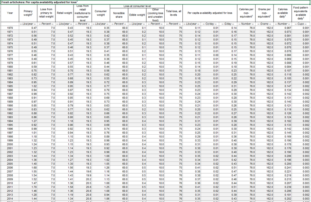Image resolution: width=311 pixels, height=202 pixels.
Task: Click the 'Total loss, all levels' header
Action: pos(173,13)
